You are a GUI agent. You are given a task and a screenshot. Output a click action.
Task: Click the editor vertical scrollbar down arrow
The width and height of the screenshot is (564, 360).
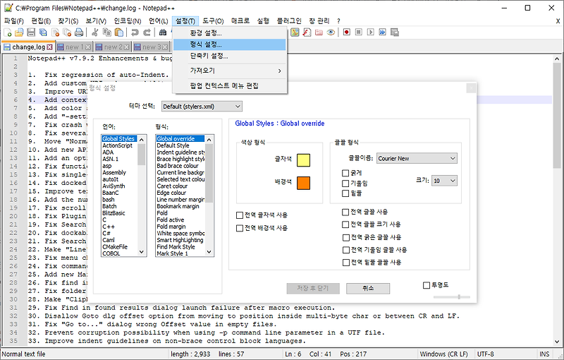(x=557, y=342)
